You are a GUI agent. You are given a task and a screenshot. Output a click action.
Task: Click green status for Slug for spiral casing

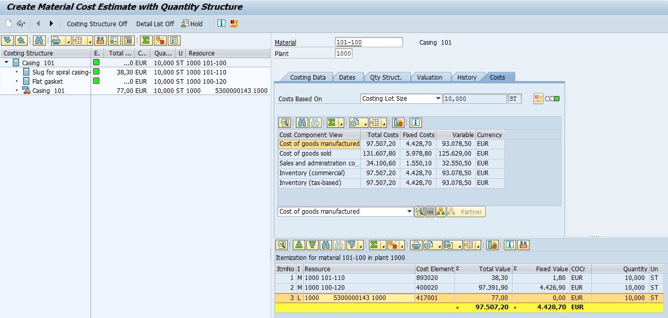(96, 72)
